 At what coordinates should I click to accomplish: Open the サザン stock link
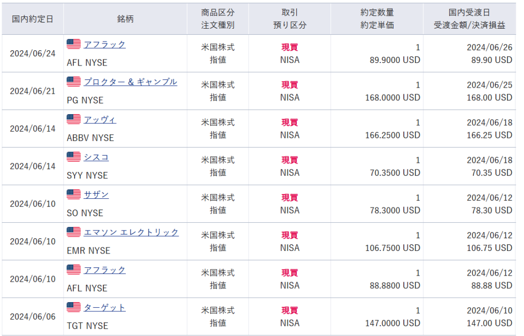pos(96,195)
